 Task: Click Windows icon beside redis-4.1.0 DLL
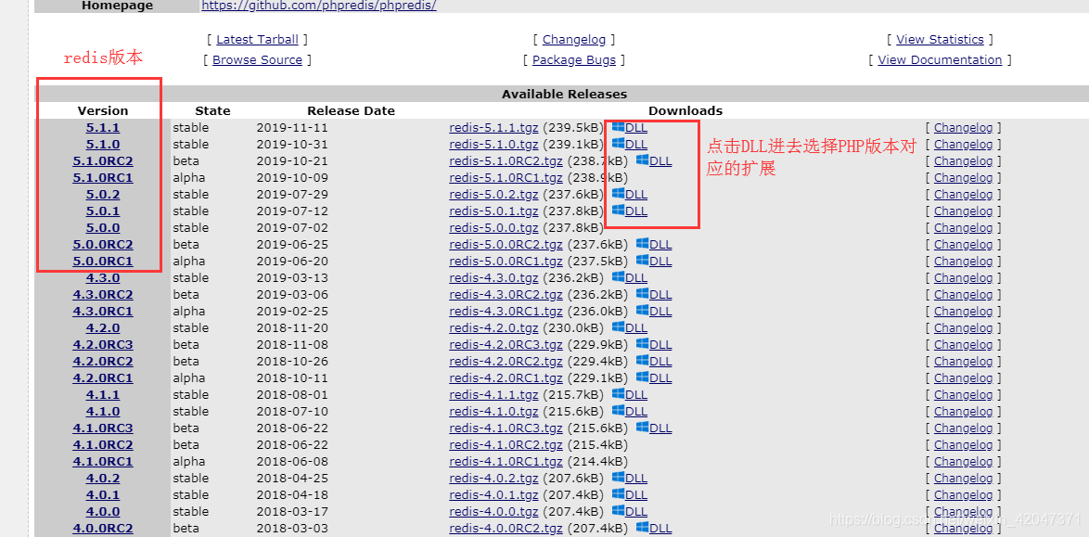[x=618, y=411]
